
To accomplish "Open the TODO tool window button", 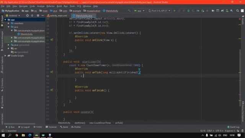I will [38, 127].
